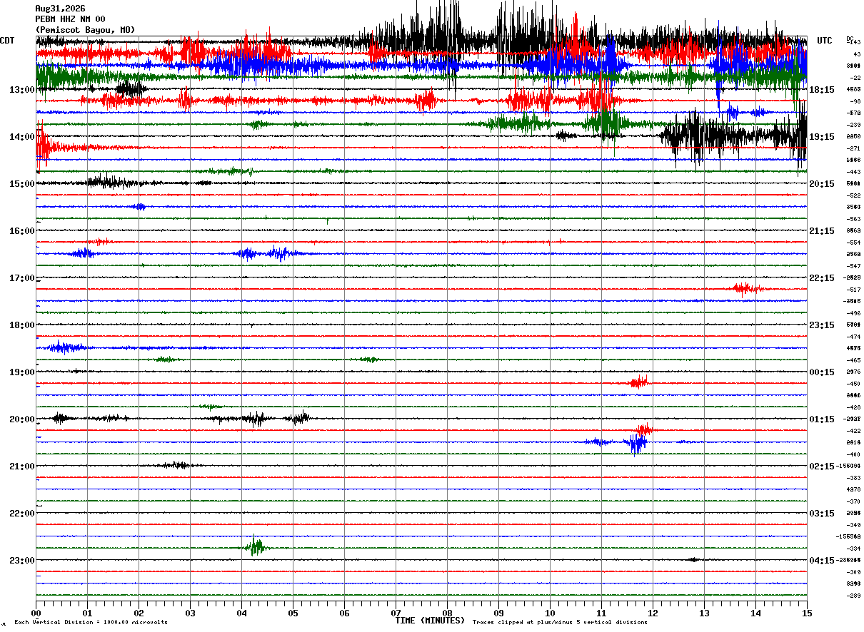Click the UTC column header

[825, 41]
